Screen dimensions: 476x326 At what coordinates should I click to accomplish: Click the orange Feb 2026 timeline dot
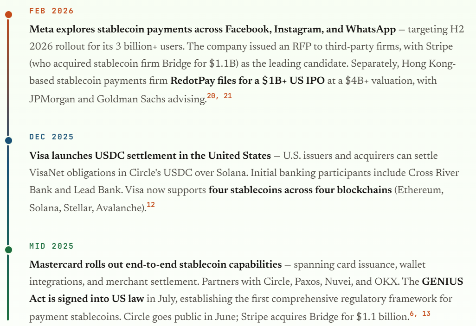(8, 14)
